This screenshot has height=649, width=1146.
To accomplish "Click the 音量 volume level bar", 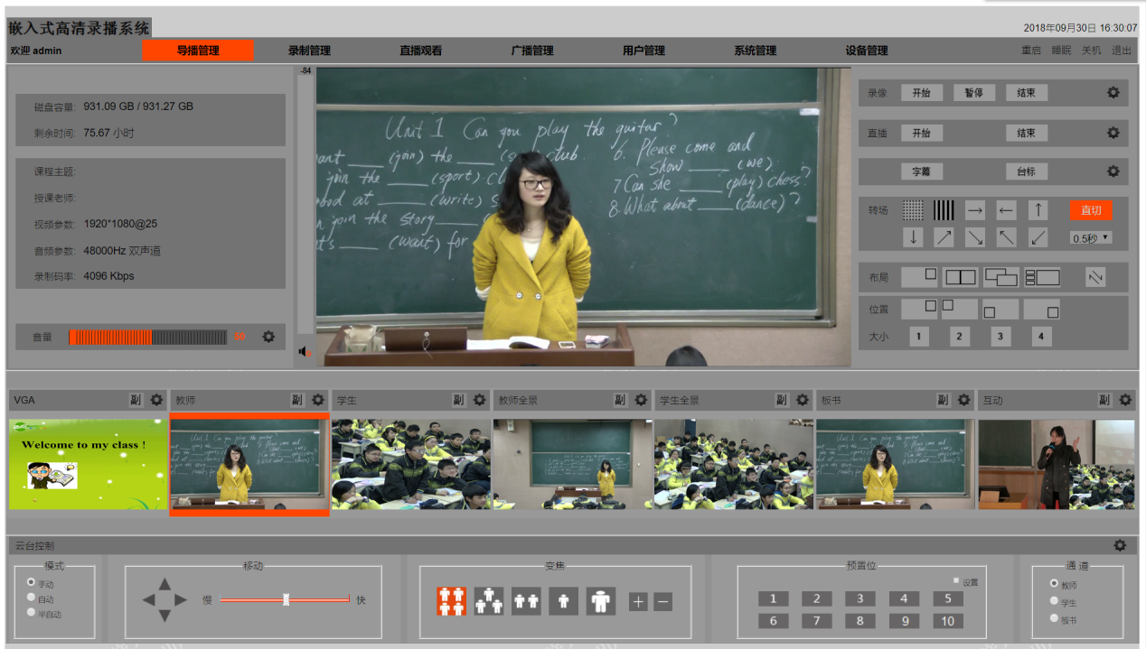I will pos(148,337).
